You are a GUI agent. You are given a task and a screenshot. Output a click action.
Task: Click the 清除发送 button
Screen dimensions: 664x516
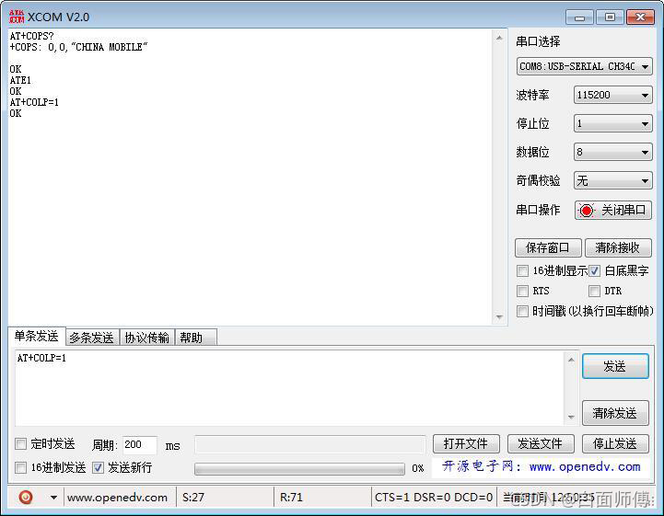pyautogui.click(x=615, y=413)
